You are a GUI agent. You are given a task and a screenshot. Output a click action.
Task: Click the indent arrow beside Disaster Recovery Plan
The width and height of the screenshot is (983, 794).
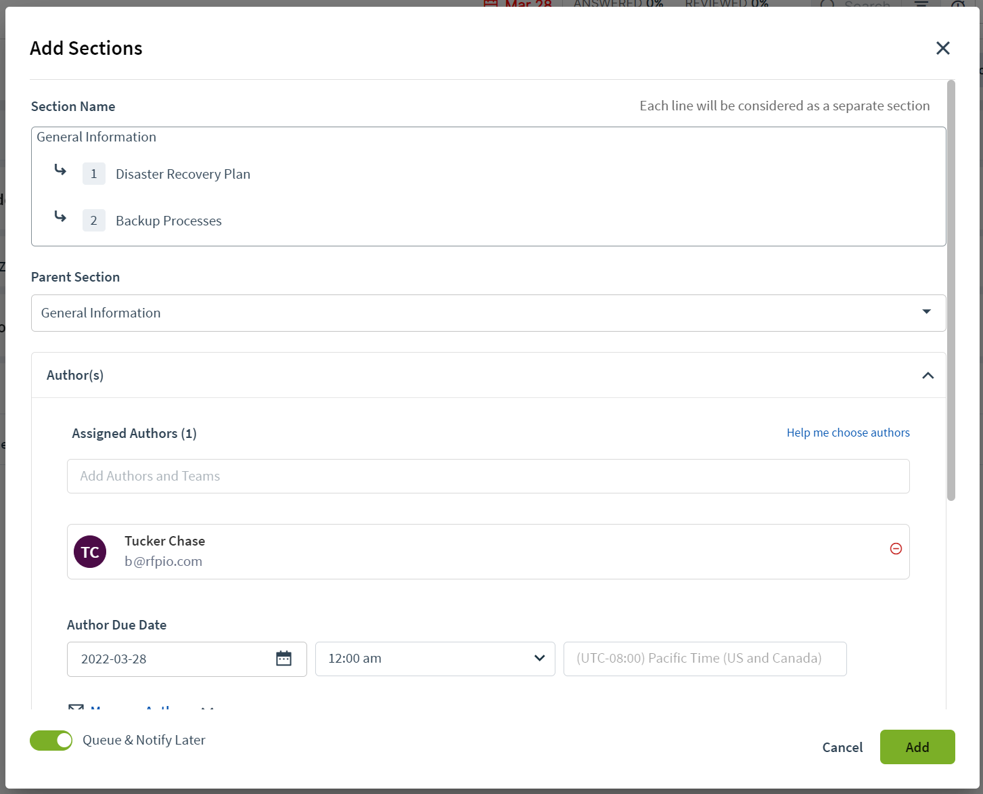pos(60,170)
